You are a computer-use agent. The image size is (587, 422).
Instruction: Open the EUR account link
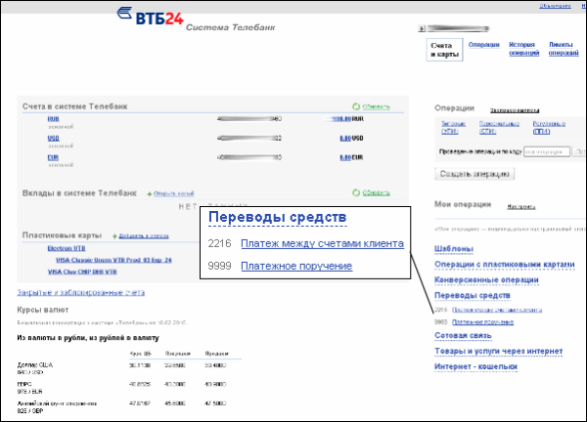(x=53, y=157)
